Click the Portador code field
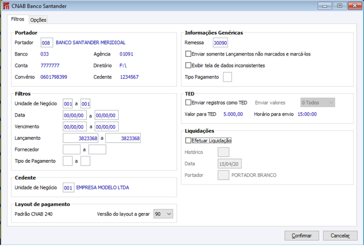Image resolution: width=364 pixels, height=246 pixels. (47, 43)
